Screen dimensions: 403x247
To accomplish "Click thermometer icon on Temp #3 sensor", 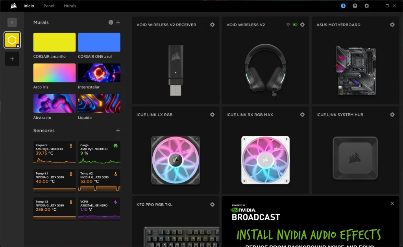I will coord(71,202).
